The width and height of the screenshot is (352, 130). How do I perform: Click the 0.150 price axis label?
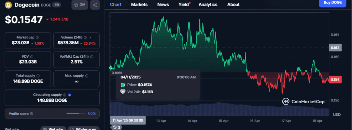click(335, 101)
